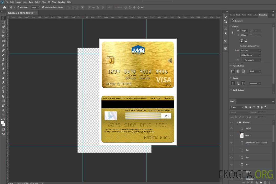Open the 3D cube panel icon
Screen dimensions: 276x184
(226, 48)
